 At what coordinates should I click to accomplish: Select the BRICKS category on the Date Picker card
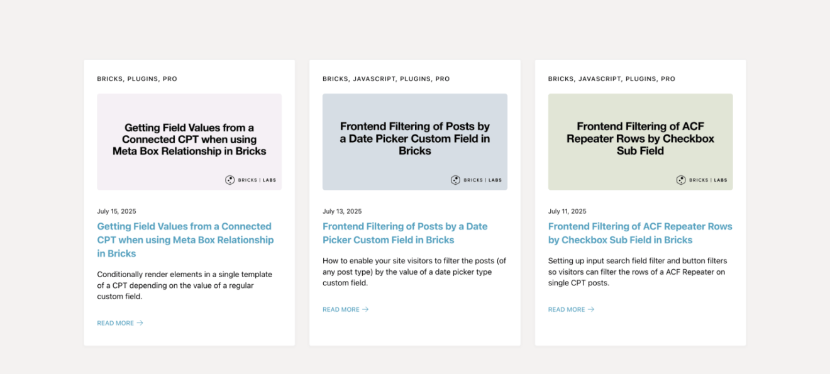[335, 79]
